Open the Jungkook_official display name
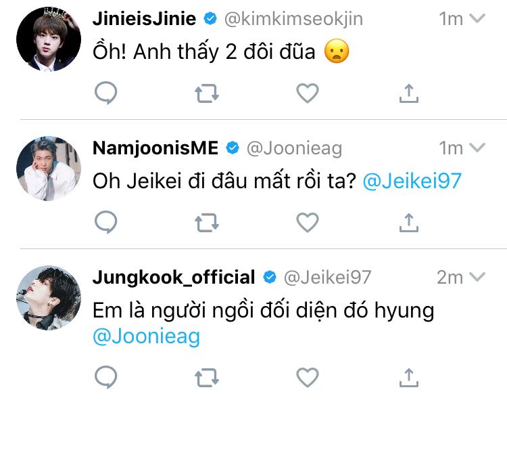This screenshot has width=507, height=459. pyautogui.click(x=174, y=277)
